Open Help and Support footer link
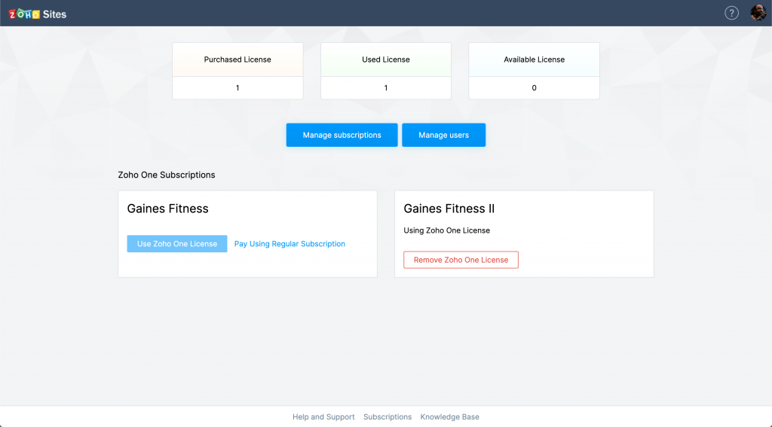772x427 pixels. pos(323,416)
